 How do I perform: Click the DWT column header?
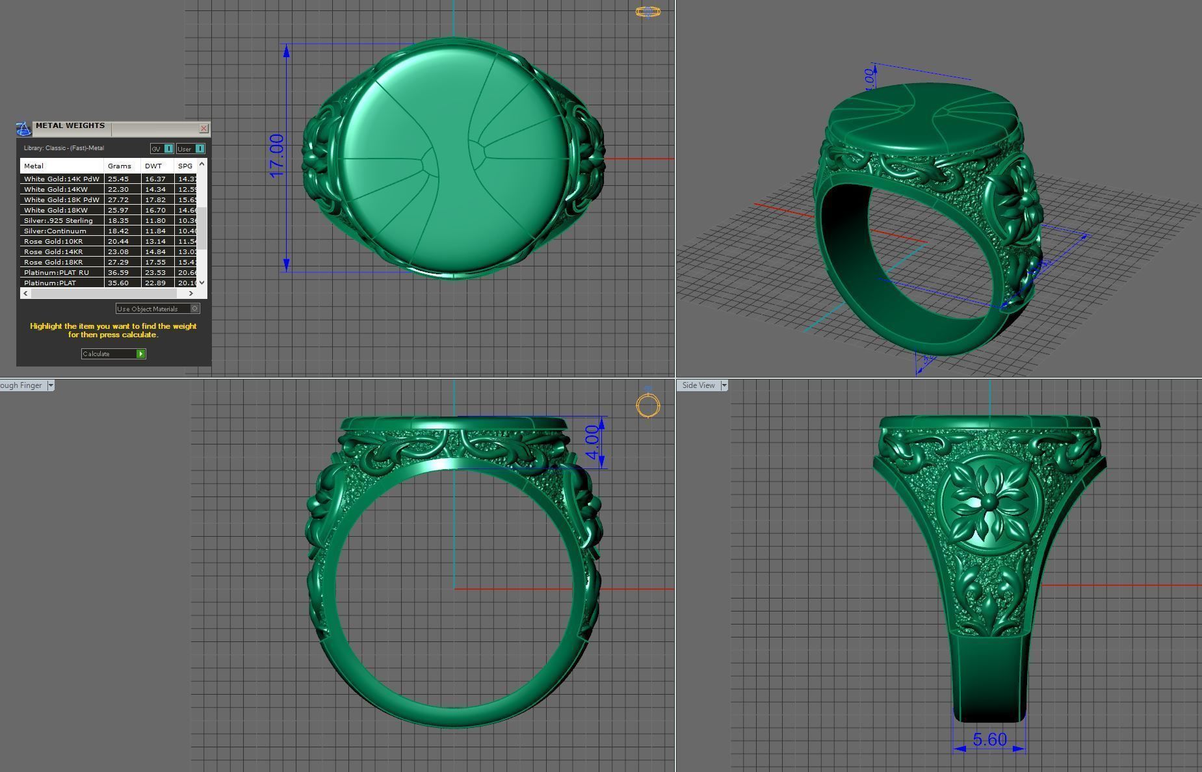coord(157,166)
